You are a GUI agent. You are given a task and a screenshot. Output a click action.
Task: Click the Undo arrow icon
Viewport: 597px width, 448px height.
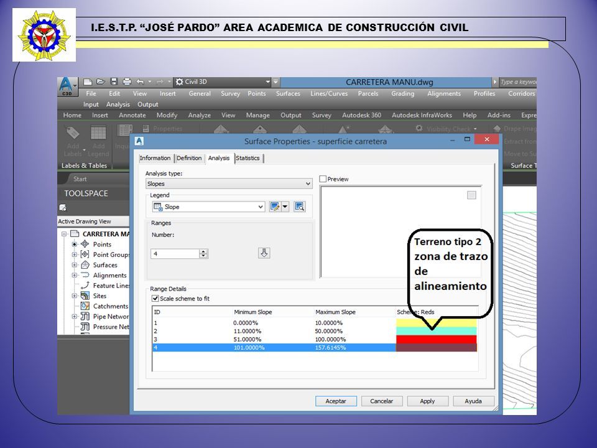140,82
